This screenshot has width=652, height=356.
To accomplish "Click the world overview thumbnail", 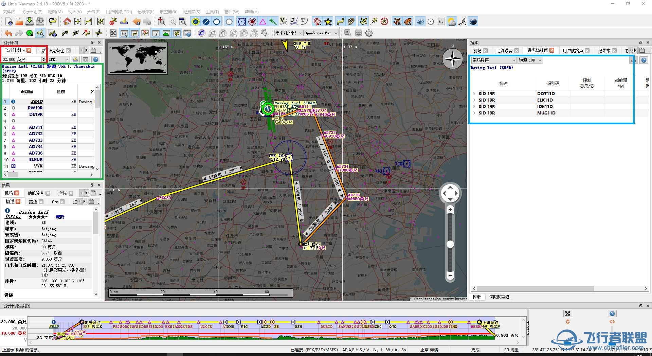I will pyautogui.click(x=138, y=58).
